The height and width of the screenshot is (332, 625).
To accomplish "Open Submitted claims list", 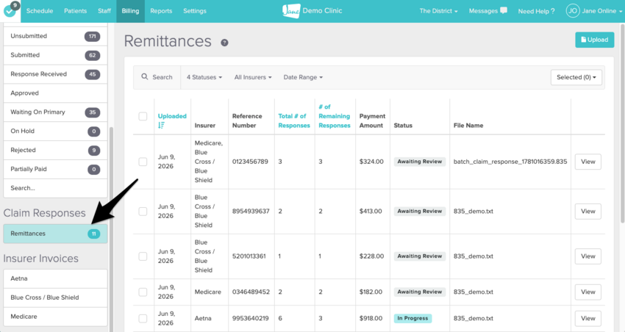I will point(55,55).
